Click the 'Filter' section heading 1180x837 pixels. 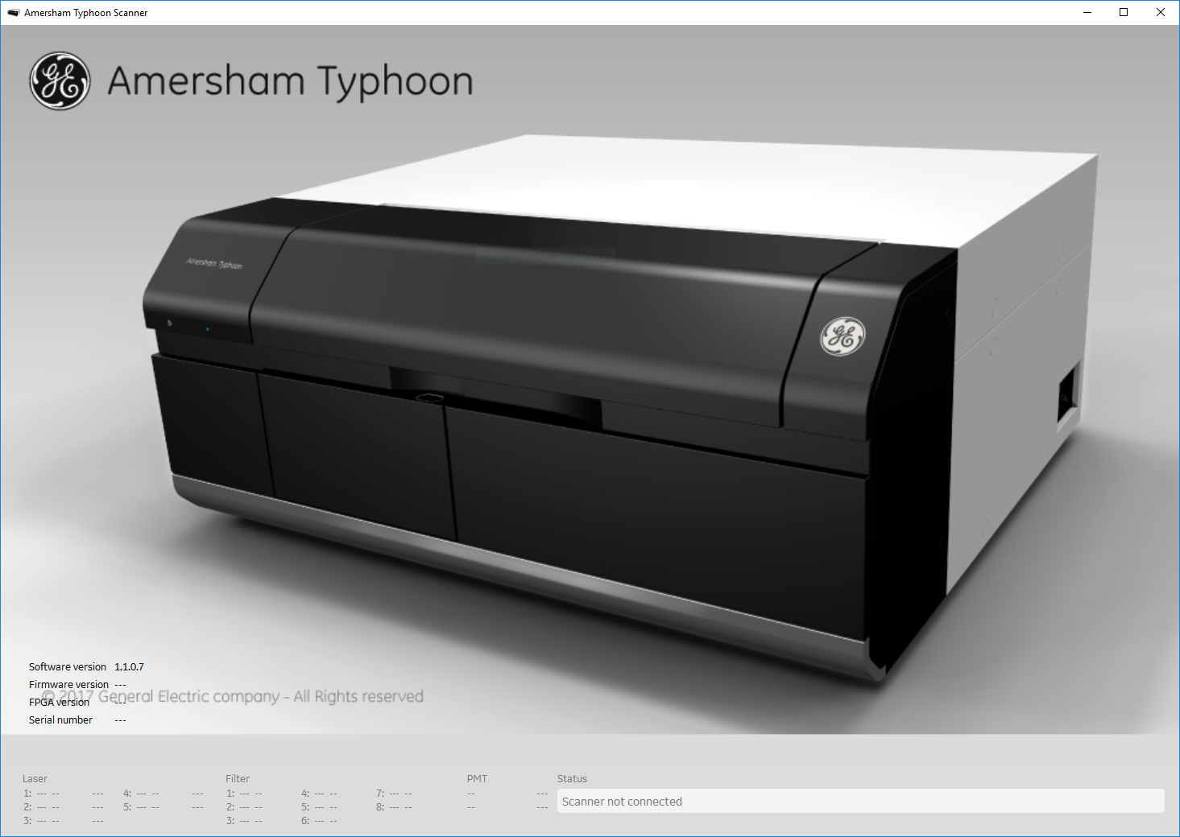[x=238, y=779]
